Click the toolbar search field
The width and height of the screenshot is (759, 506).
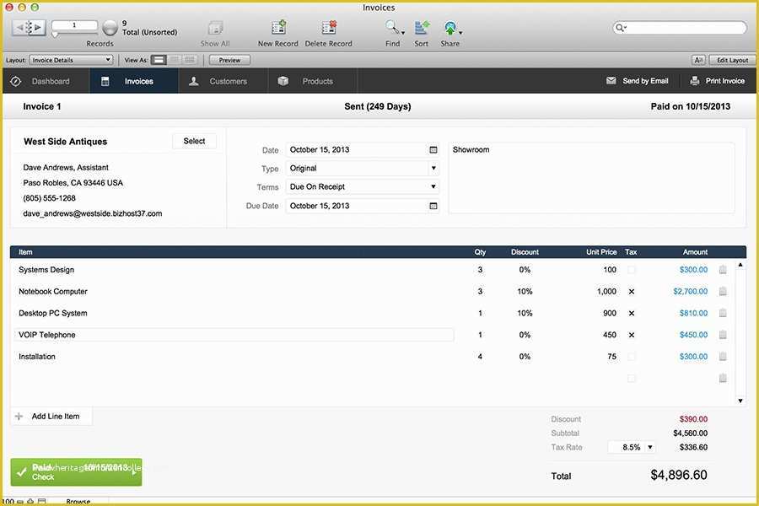pyautogui.click(x=680, y=28)
